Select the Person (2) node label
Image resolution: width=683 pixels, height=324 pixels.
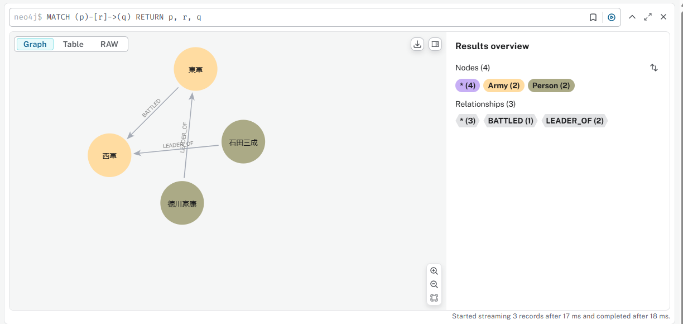click(x=551, y=85)
